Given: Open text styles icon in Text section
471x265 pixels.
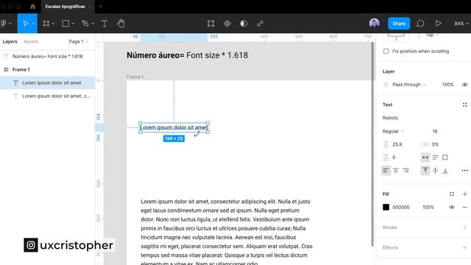Looking at the screenshot, I should click(x=464, y=105).
